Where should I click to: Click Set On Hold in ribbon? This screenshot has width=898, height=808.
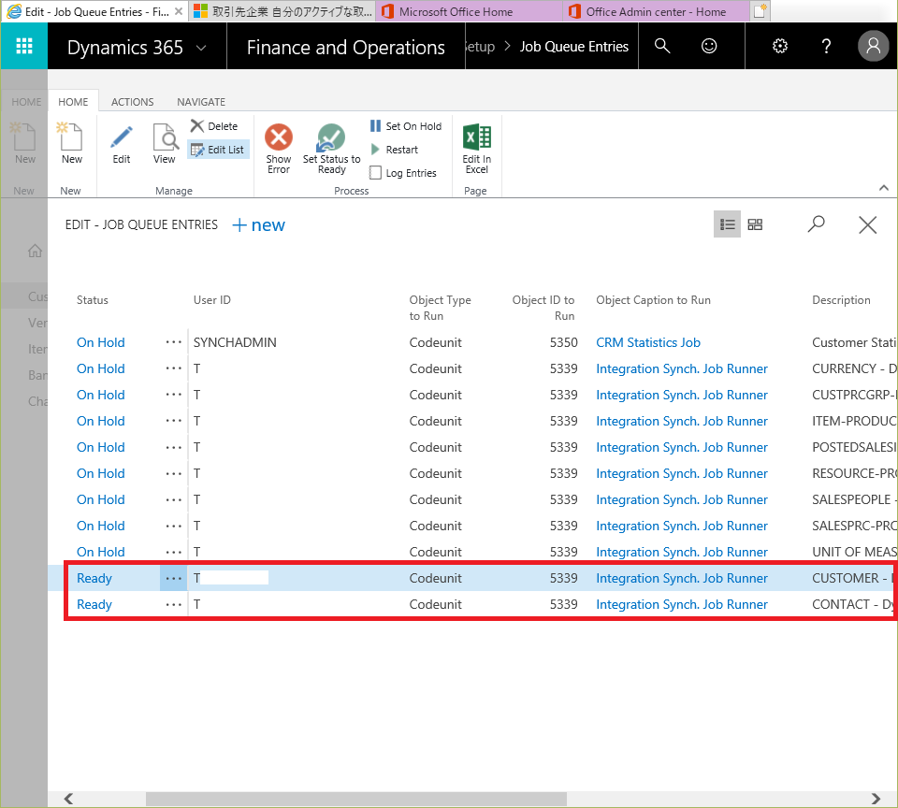(405, 126)
